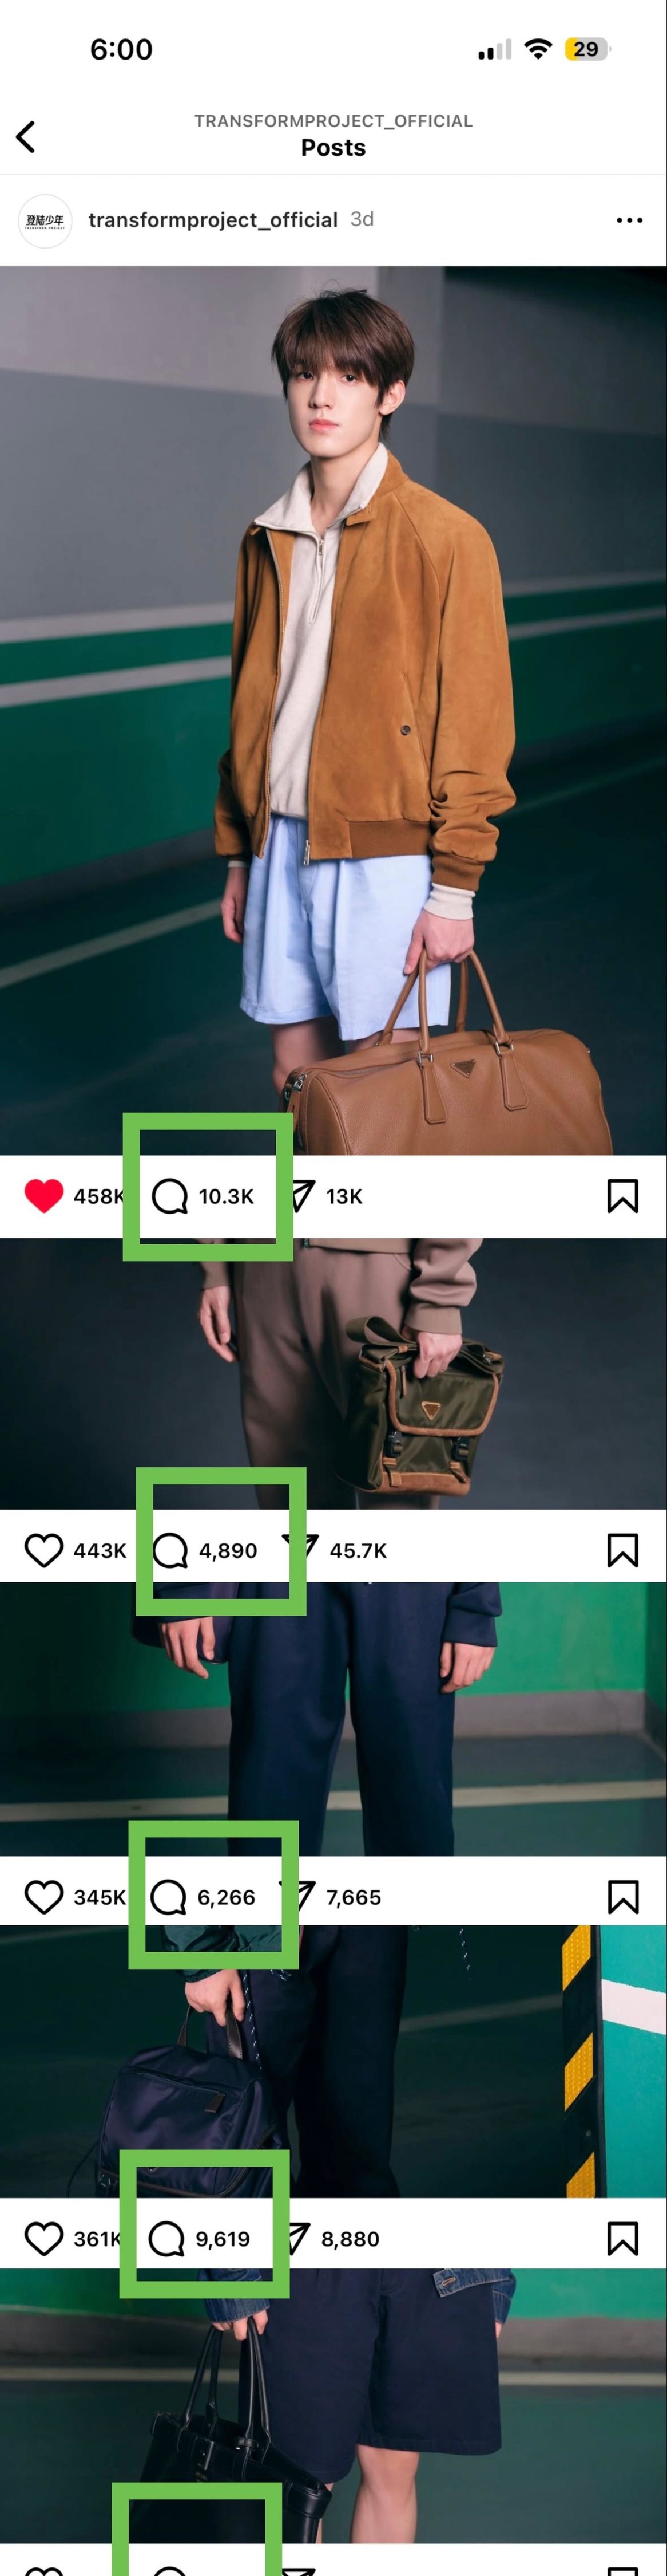Bookmark the post with 458K likes
667x2576 pixels.
pos(623,1196)
